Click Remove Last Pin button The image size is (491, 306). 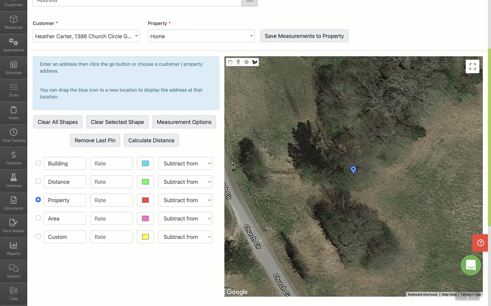click(x=95, y=140)
